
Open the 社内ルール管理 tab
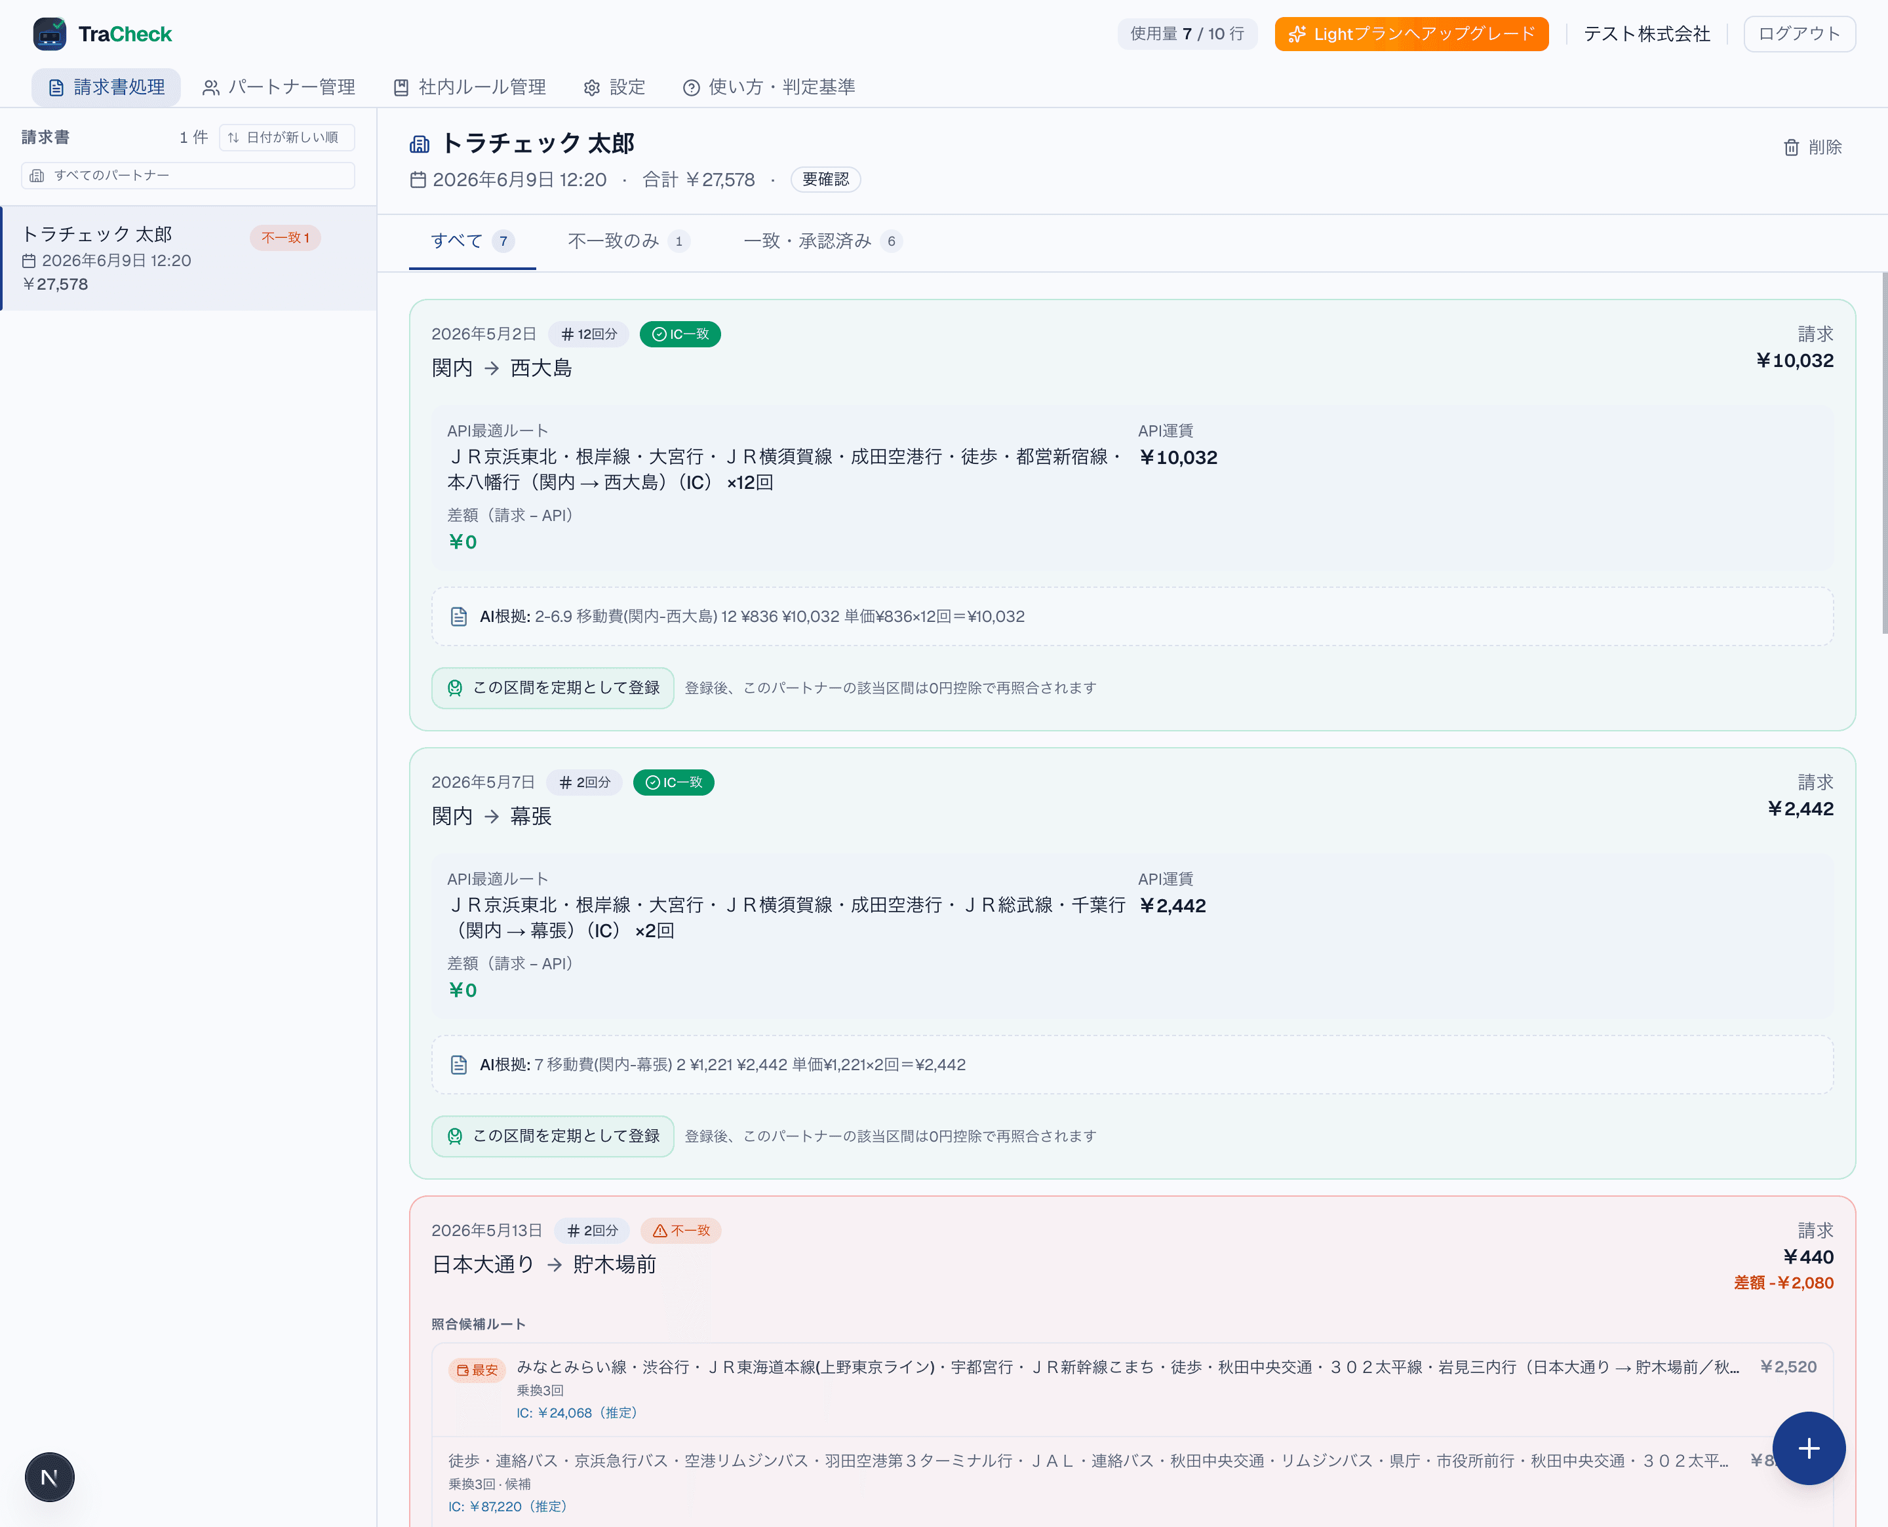coord(470,87)
